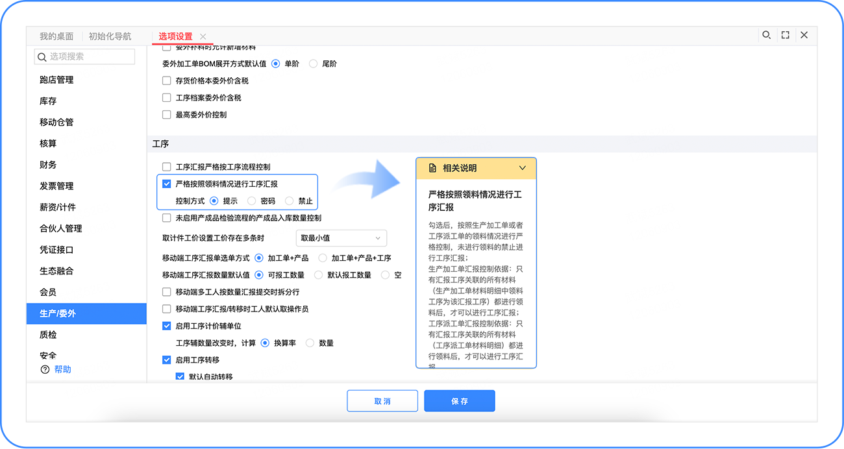
Task: Select 默认报工数量 radio option
Action: pos(318,275)
